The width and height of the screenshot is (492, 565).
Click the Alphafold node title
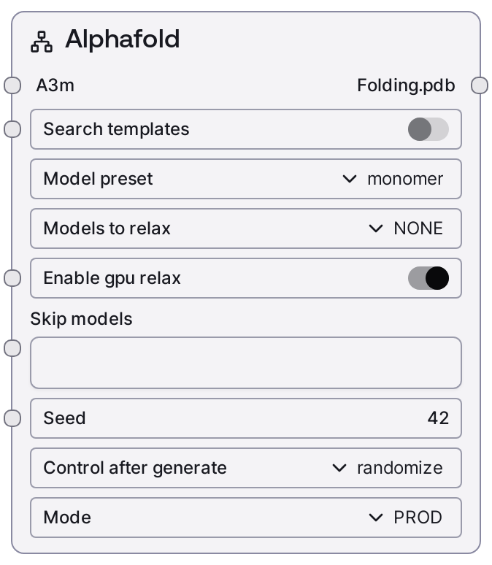coord(122,39)
